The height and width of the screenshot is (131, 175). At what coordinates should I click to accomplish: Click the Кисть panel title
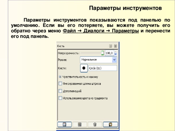pyautogui.click(x=61, y=46)
